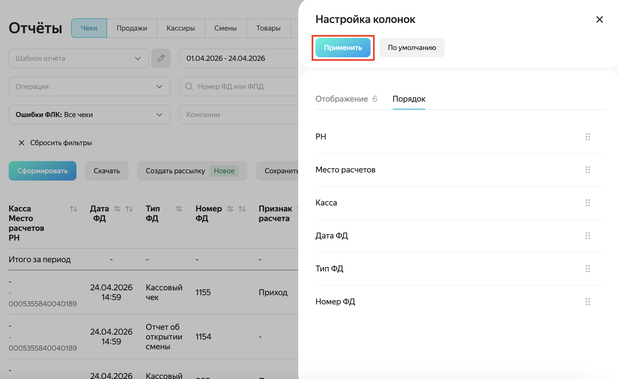Image resolution: width=618 pixels, height=379 pixels.
Task: Open the filter icon in Номер ФД column
Action: [230, 209]
